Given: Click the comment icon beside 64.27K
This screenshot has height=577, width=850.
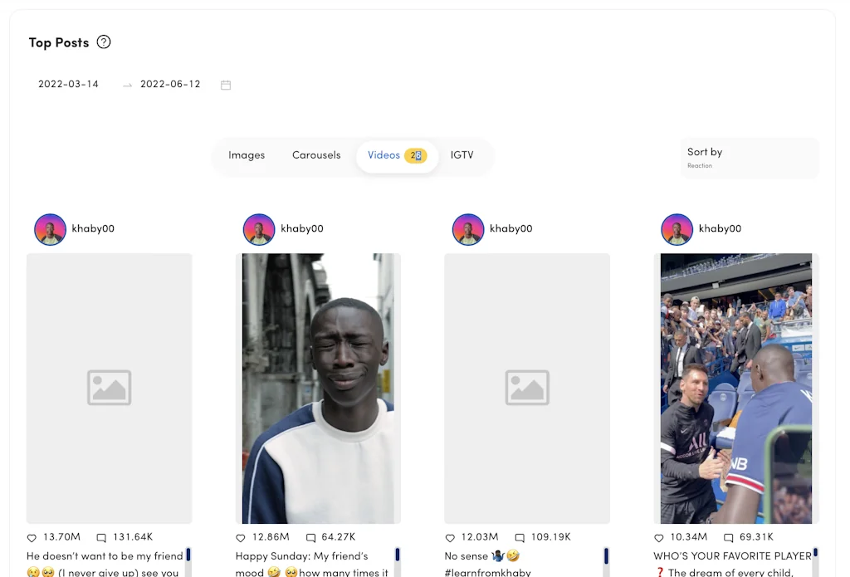Looking at the screenshot, I should [310, 538].
